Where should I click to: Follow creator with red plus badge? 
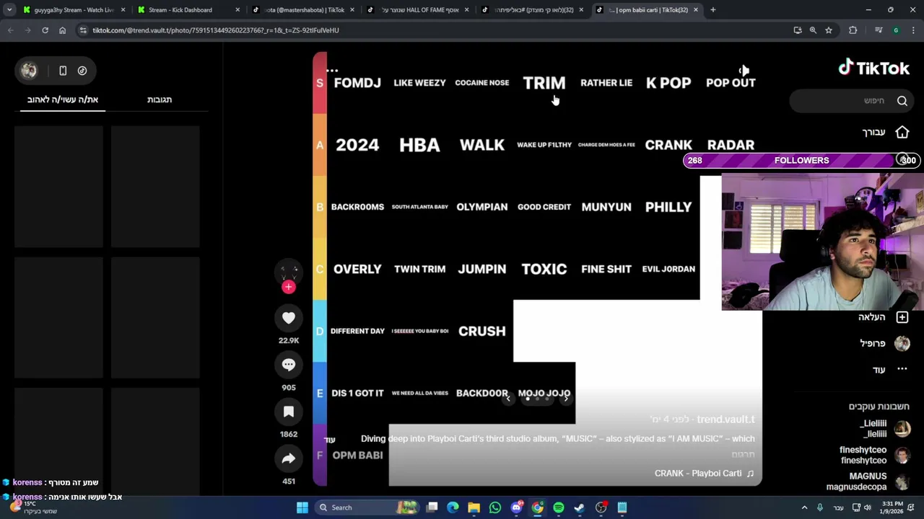pyautogui.click(x=289, y=287)
